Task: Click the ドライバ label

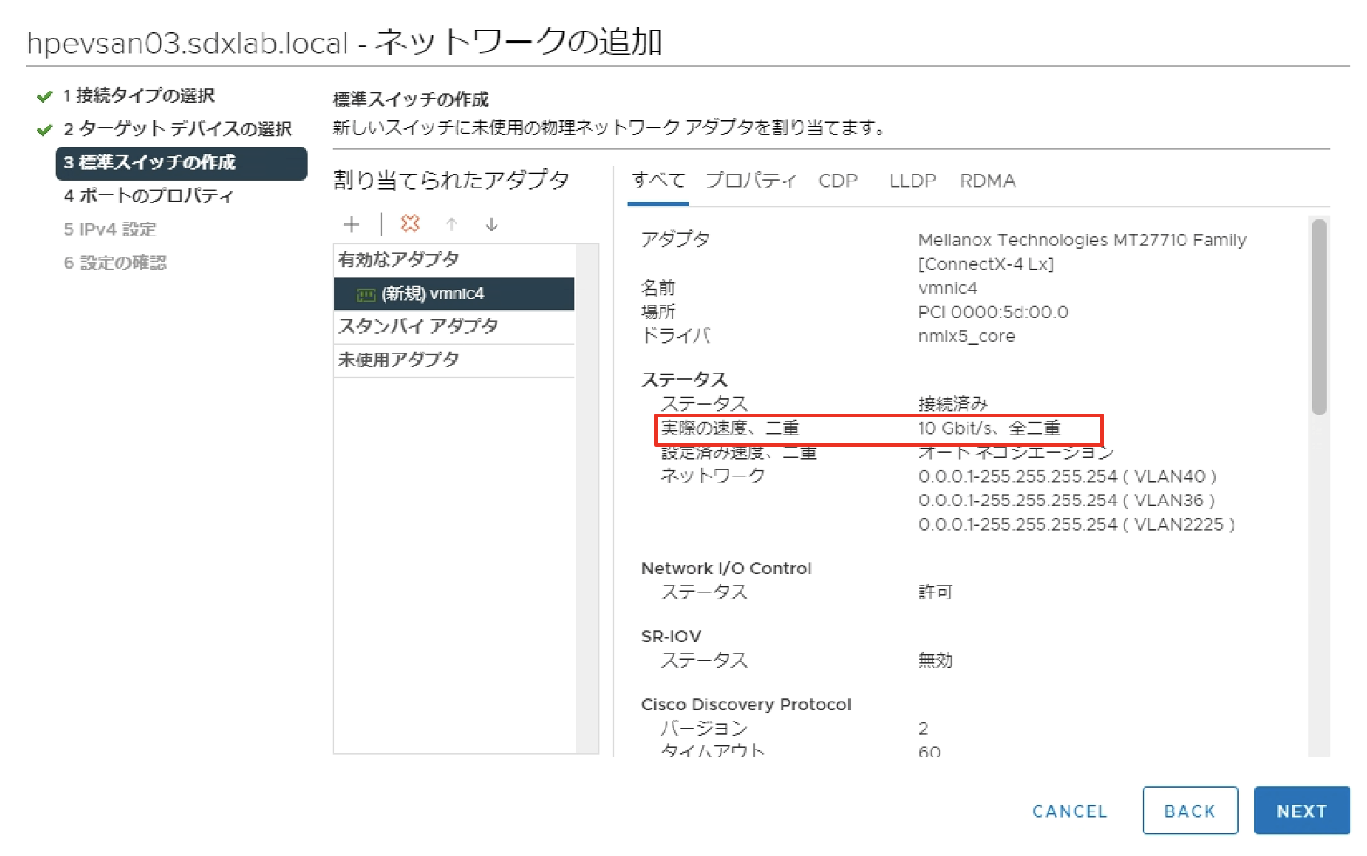Action: click(676, 336)
